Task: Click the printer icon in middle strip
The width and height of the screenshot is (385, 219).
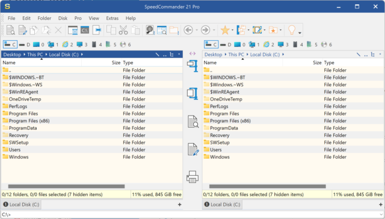Action: pyautogui.click(x=192, y=177)
